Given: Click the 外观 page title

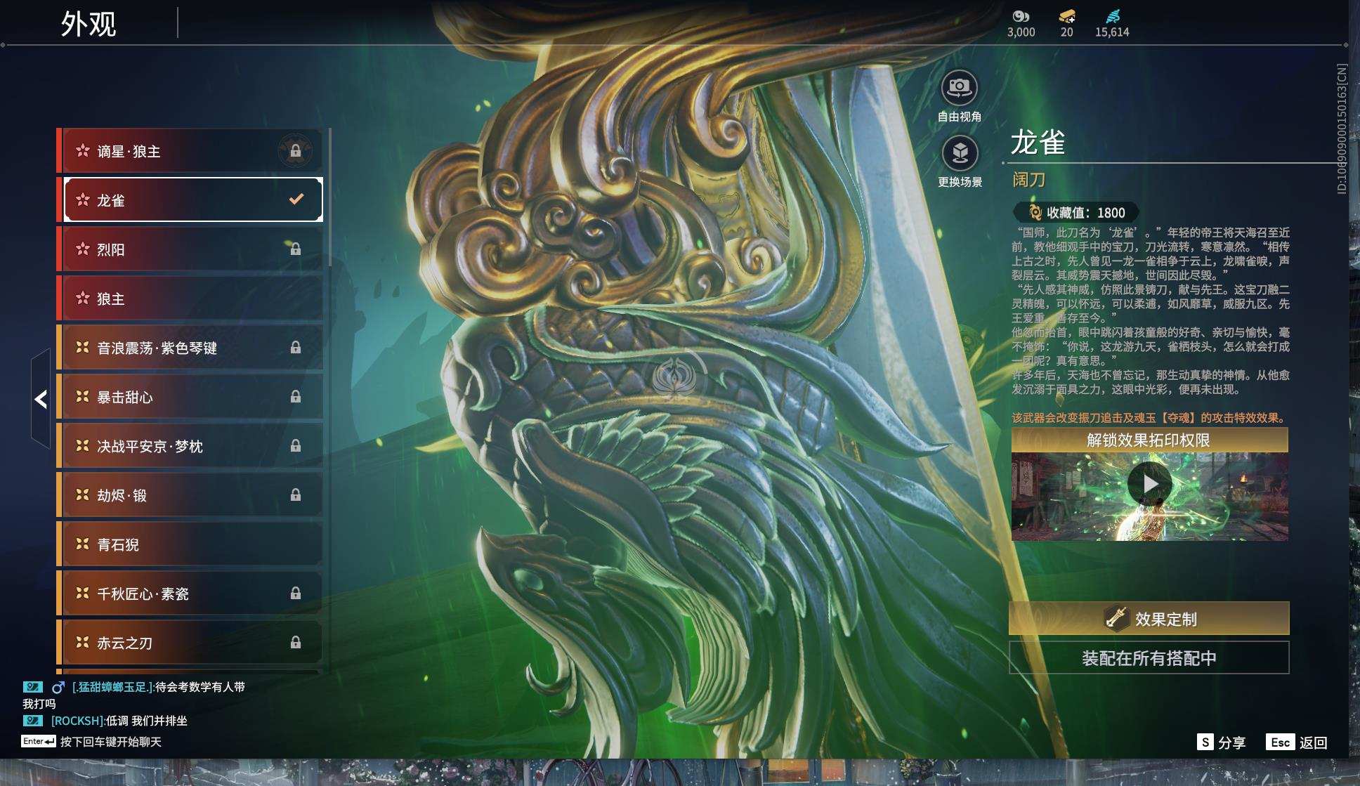Looking at the screenshot, I should (x=89, y=24).
